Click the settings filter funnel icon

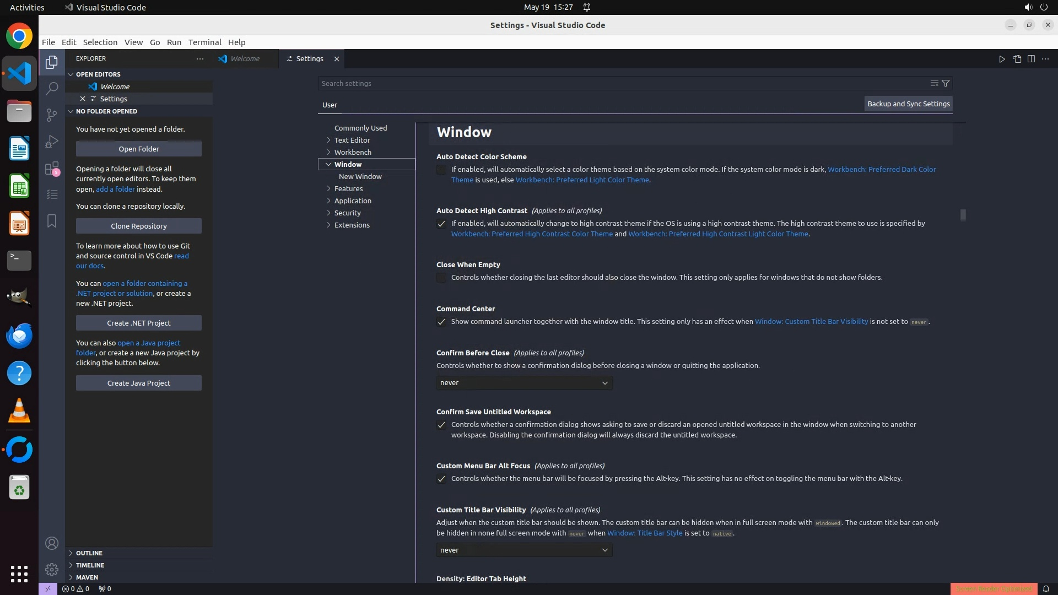click(x=946, y=83)
